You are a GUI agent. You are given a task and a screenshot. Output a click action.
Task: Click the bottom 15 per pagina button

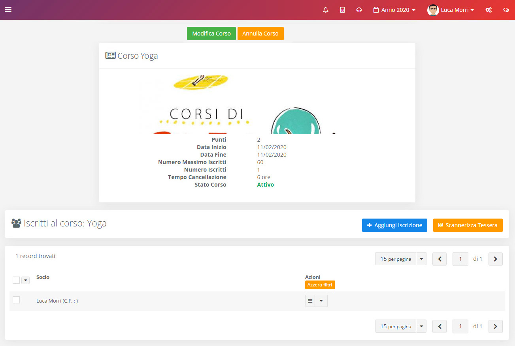coord(395,326)
